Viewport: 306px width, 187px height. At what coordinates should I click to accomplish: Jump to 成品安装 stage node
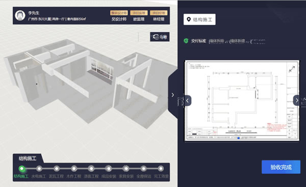pos(109,169)
